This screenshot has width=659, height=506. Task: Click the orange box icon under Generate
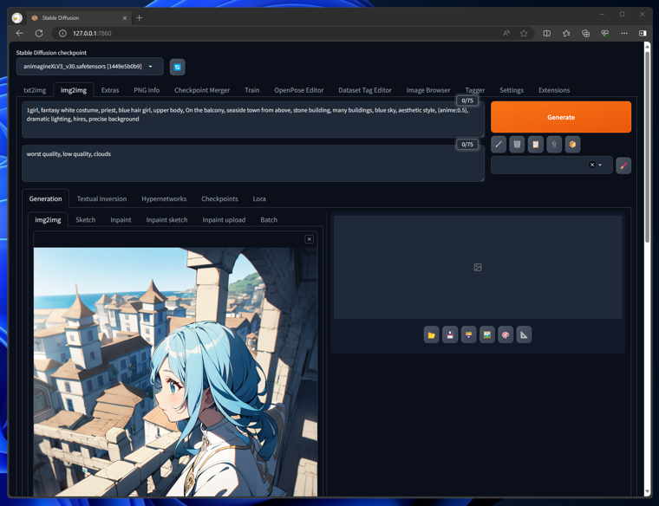[x=572, y=145]
